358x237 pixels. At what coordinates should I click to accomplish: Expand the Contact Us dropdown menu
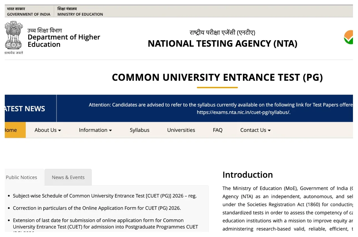pos(255,130)
